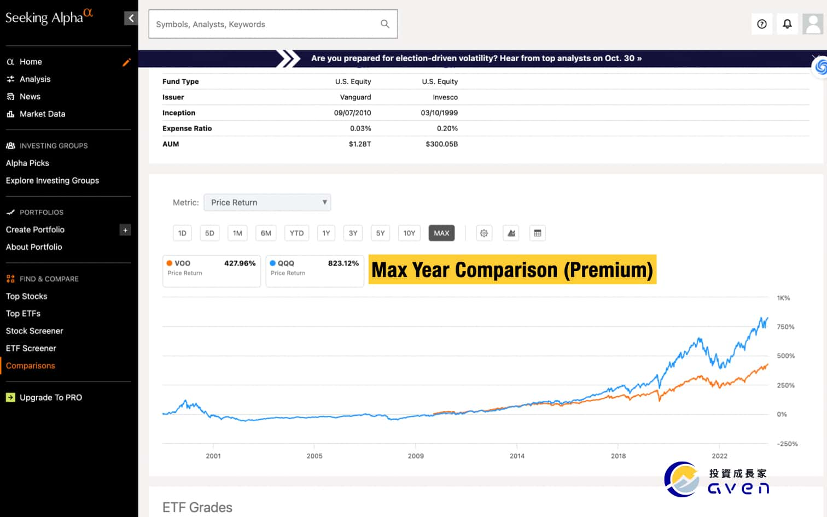Open the table view icon above chart

pyautogui.click(x=538, y=233)
